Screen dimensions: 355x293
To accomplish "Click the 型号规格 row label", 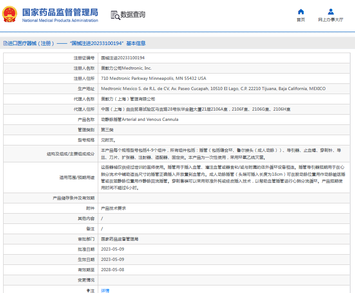I will tap(86, 140).
